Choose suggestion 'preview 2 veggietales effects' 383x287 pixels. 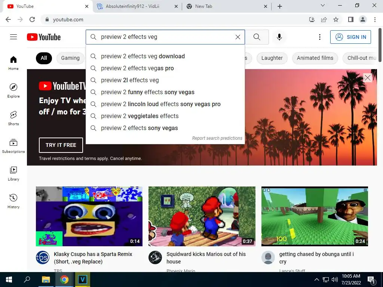click(x=165, y=116)
